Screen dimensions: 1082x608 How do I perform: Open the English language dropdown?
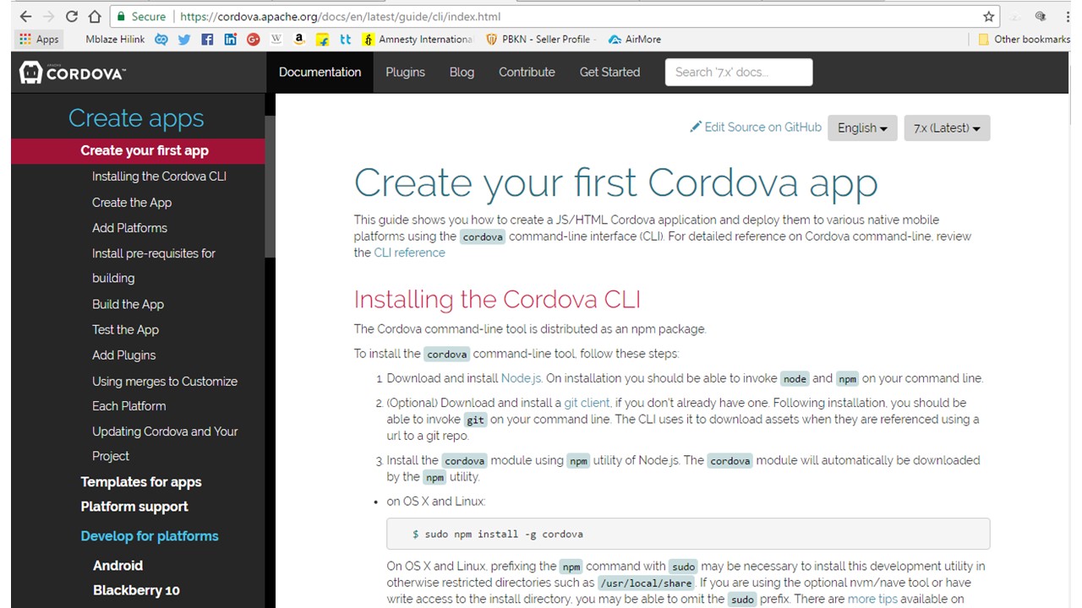click(861, 128)
